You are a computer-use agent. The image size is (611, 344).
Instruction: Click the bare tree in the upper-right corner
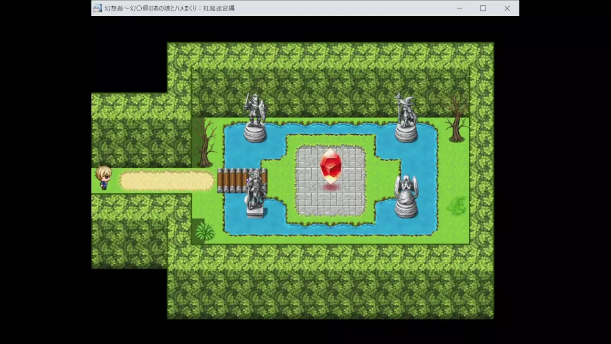pyautogui.click(x=456, y=118)
